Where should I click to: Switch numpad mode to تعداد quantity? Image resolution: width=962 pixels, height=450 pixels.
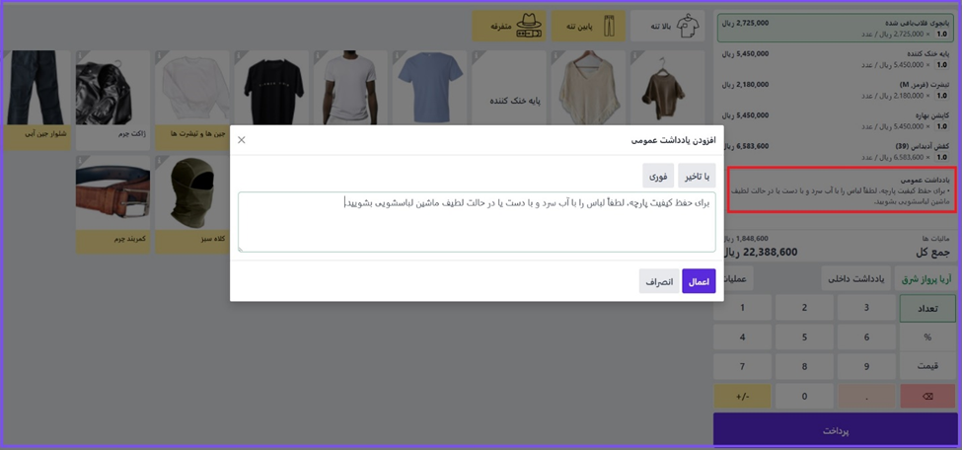tap(926, 308)
